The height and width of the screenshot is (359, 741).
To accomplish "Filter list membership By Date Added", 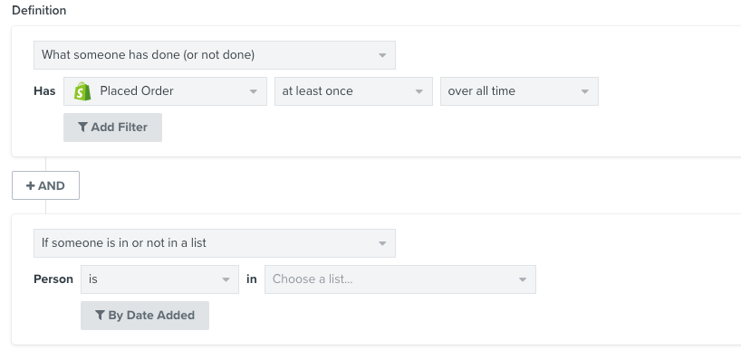I will click(x=145, y=316).
